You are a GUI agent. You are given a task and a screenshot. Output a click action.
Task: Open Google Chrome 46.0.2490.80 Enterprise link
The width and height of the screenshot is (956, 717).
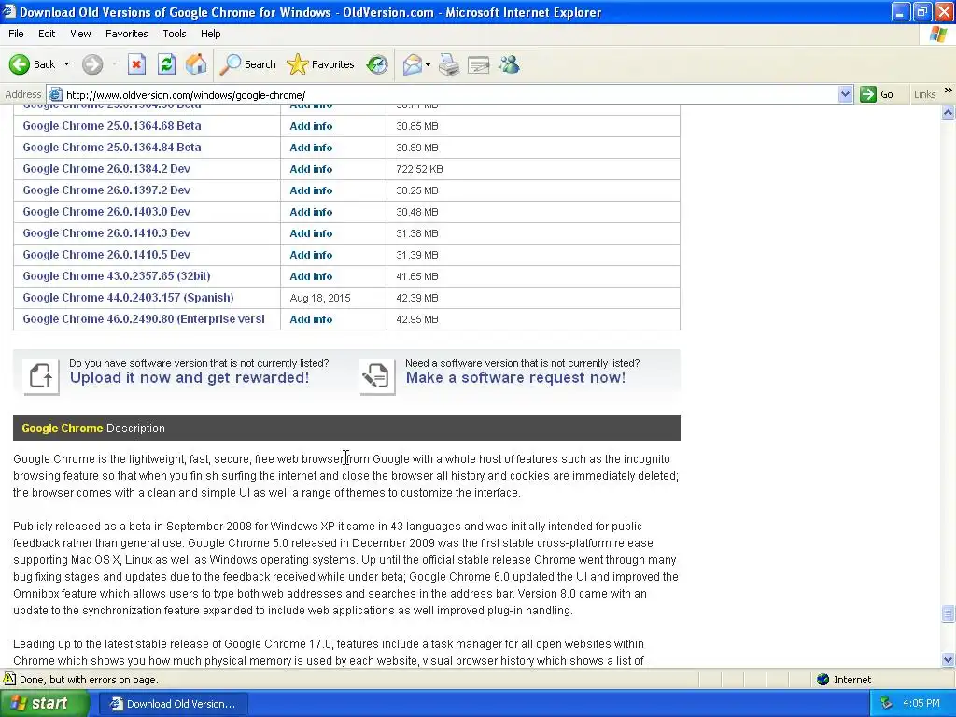[144, 319]
